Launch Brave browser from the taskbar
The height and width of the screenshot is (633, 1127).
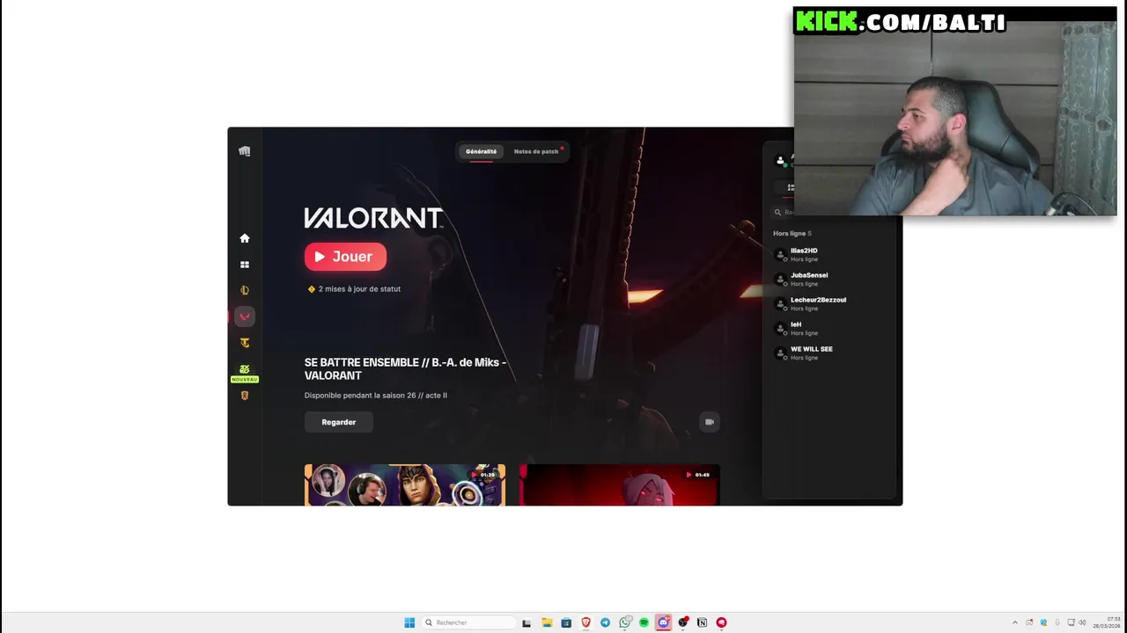click(x=586, y=622)
